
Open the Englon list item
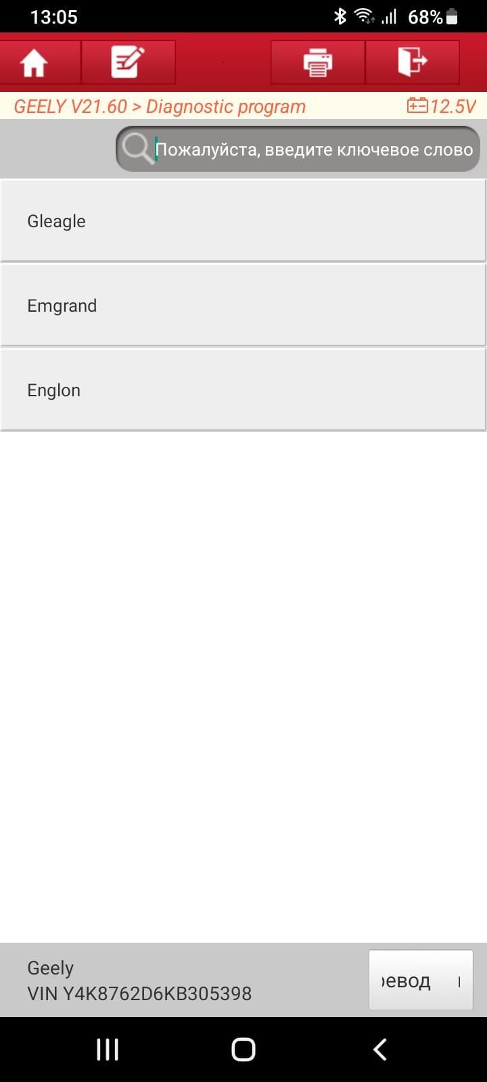243,390
